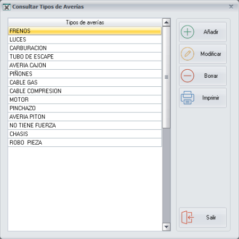Click the Tipos de averías column header
The width and height of the screenshot is (239, 239).
(85, 22)
